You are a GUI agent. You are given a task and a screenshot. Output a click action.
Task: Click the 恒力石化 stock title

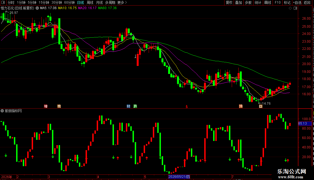click(x=18, y=8)
